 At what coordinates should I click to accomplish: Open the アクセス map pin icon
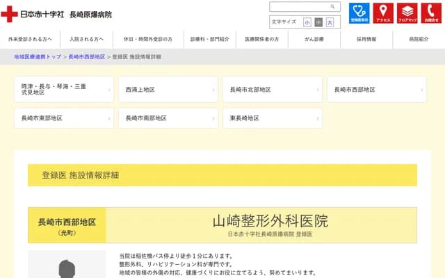point(383,13)
